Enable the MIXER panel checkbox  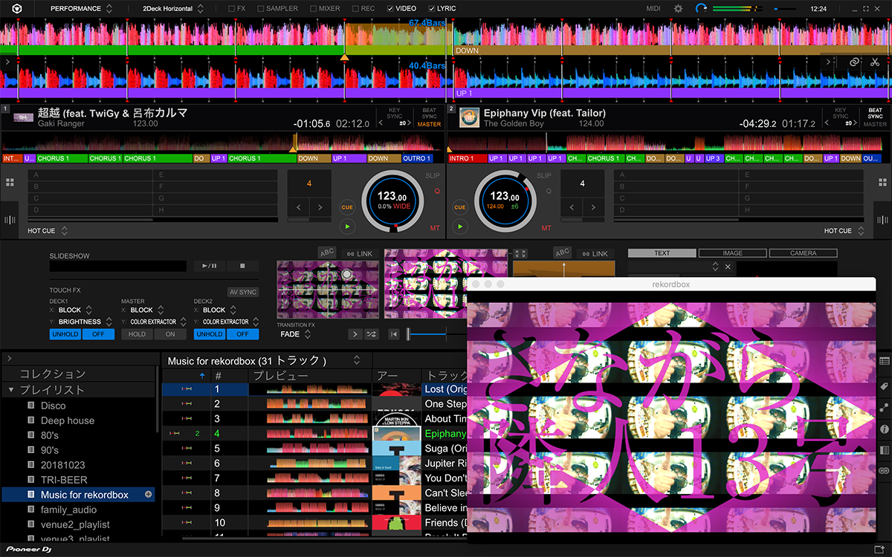pos(314,9)
